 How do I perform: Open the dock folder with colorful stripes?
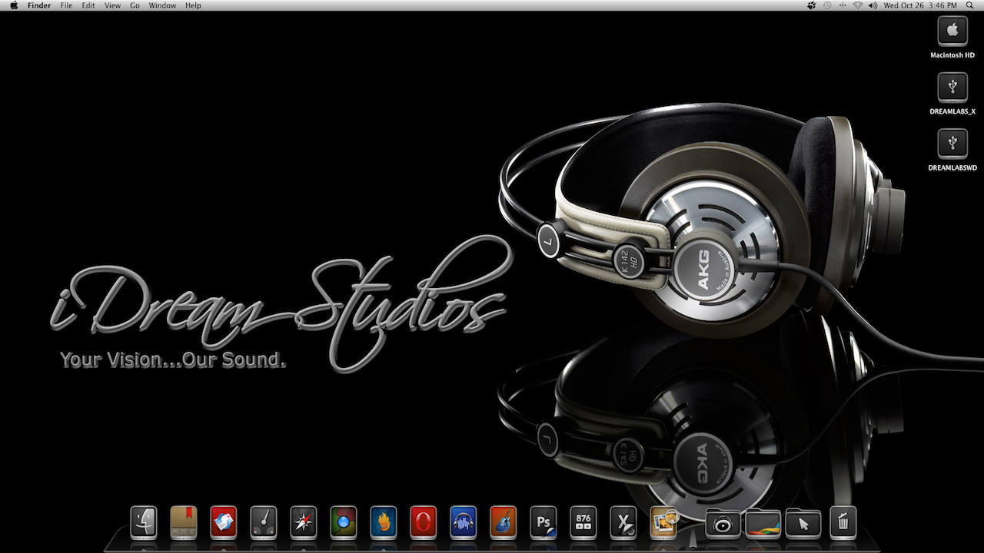tap(763, 524)
